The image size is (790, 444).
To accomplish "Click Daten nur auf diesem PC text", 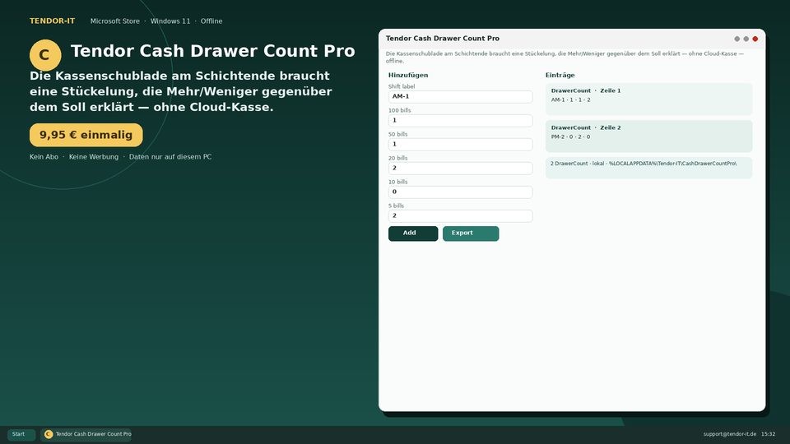I will (x=170, y=157).
